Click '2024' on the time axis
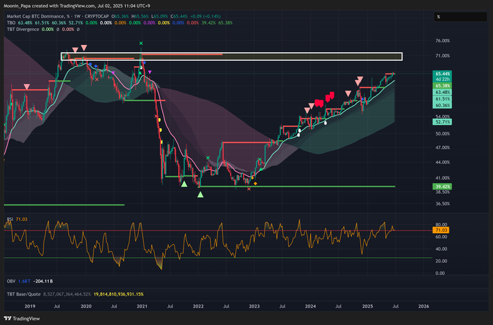This screenshot has height=325, width=493. (x=310, y=306)
